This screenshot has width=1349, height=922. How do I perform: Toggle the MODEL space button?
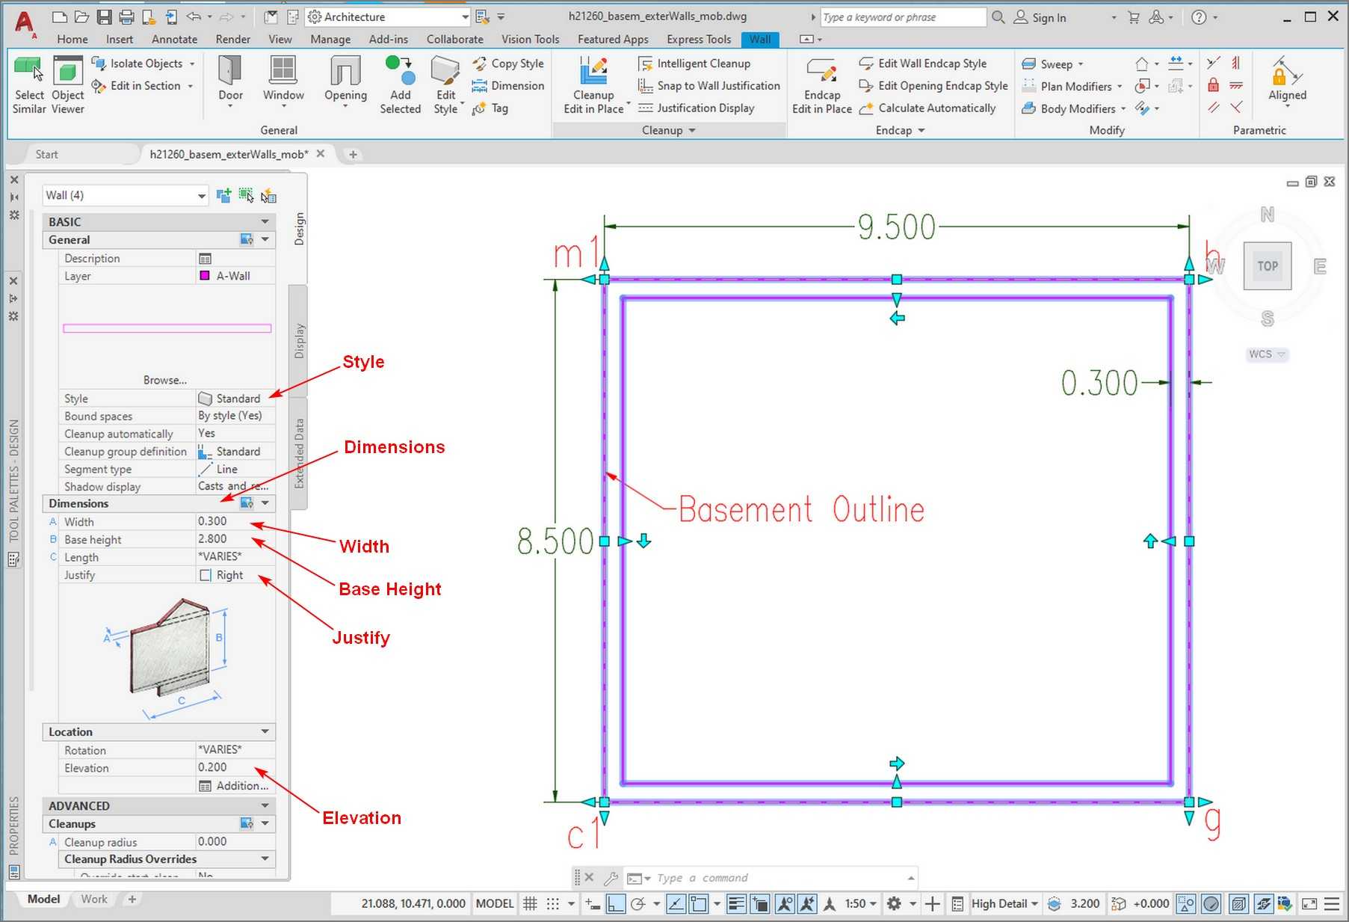495,903
